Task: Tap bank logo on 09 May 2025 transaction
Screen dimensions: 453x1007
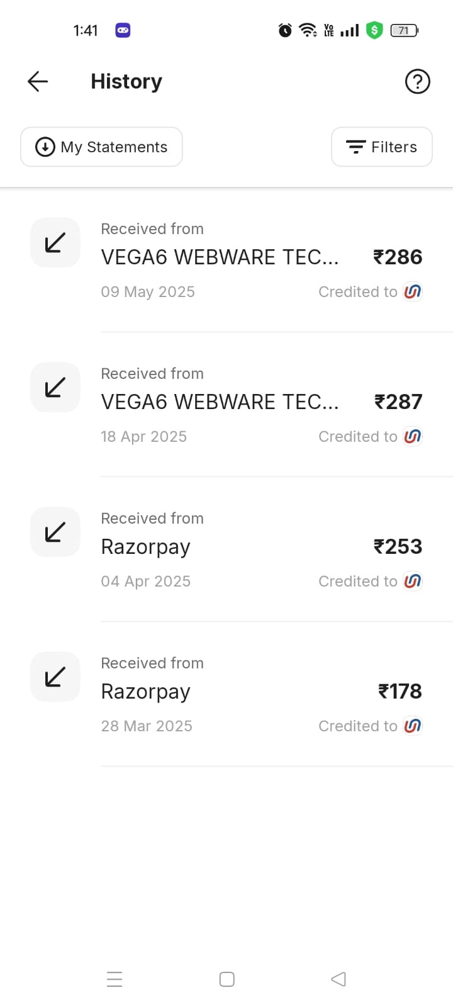Action: [412, 291]
